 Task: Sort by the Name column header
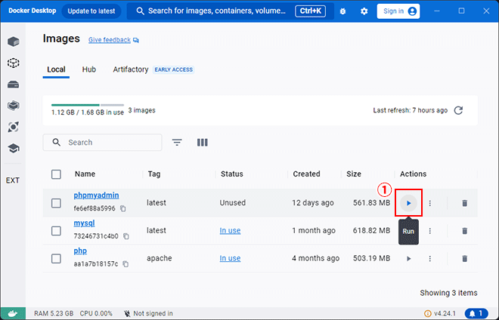[x=85, y=174]
